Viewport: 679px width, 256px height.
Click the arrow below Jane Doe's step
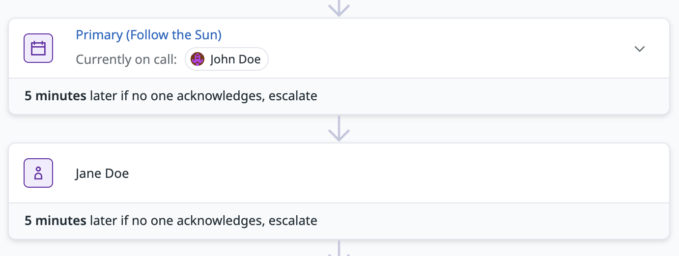pyautogui.click(x=339, y=249)
